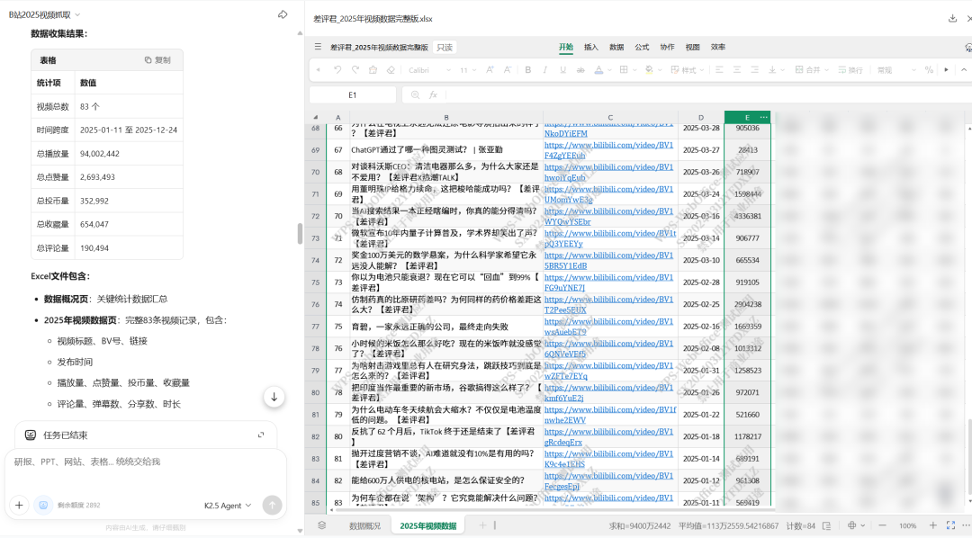This screenshot has height=538, width=972.
Task: Toggle strikethrough formatting
Action: pos(580,70)
